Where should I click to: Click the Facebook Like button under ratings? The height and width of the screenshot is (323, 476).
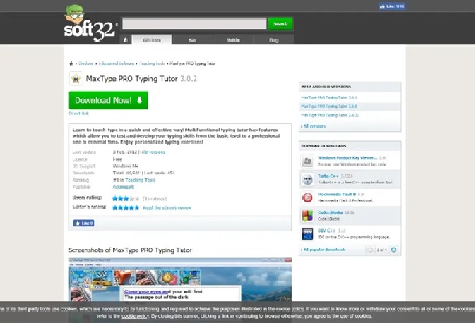(83, 224)
